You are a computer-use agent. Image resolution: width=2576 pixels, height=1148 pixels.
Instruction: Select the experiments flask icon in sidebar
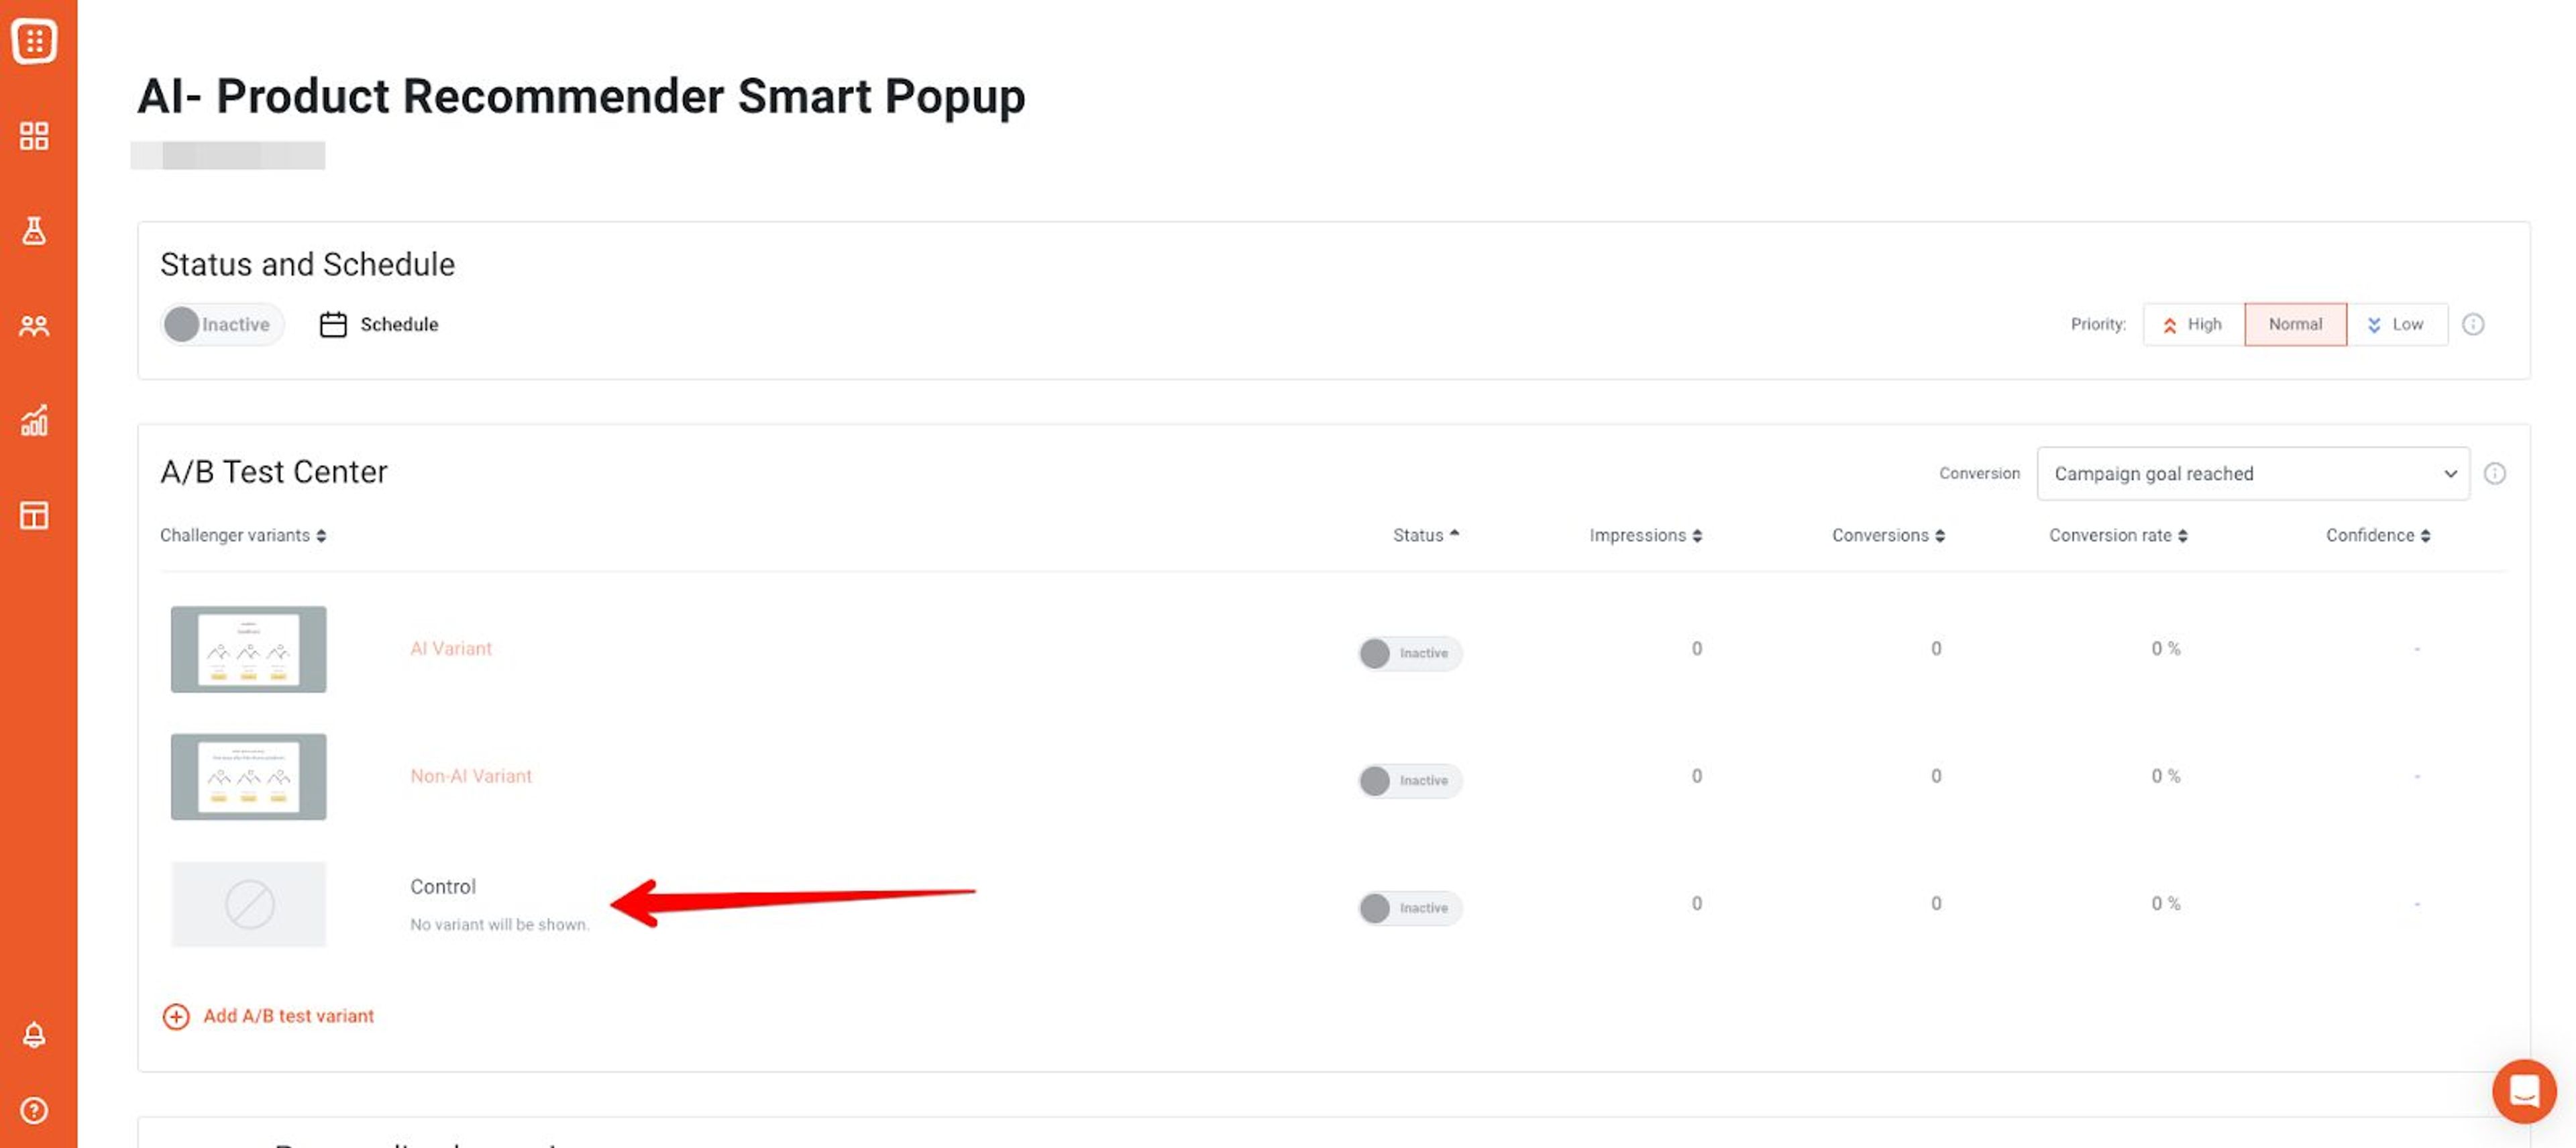click(x=34, y=231)
